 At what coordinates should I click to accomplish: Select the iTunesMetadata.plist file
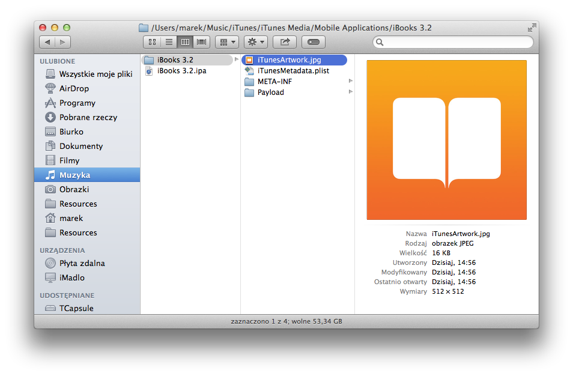click(x=293, y=70)
